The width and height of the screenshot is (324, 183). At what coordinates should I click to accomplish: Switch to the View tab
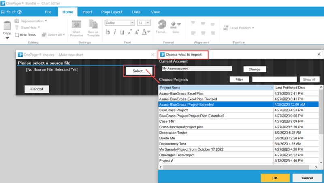(x=155, y=12)
